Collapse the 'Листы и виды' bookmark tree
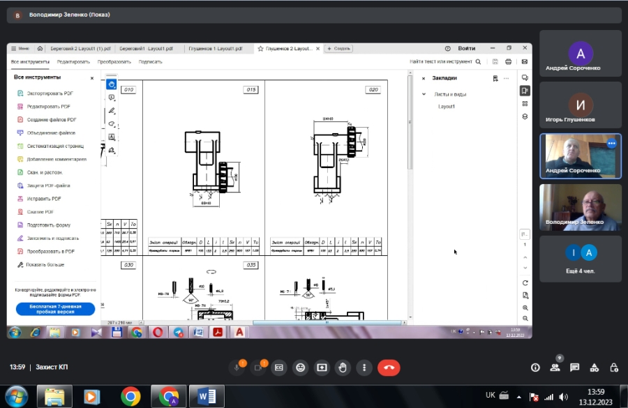 click(x=424, y=94)
